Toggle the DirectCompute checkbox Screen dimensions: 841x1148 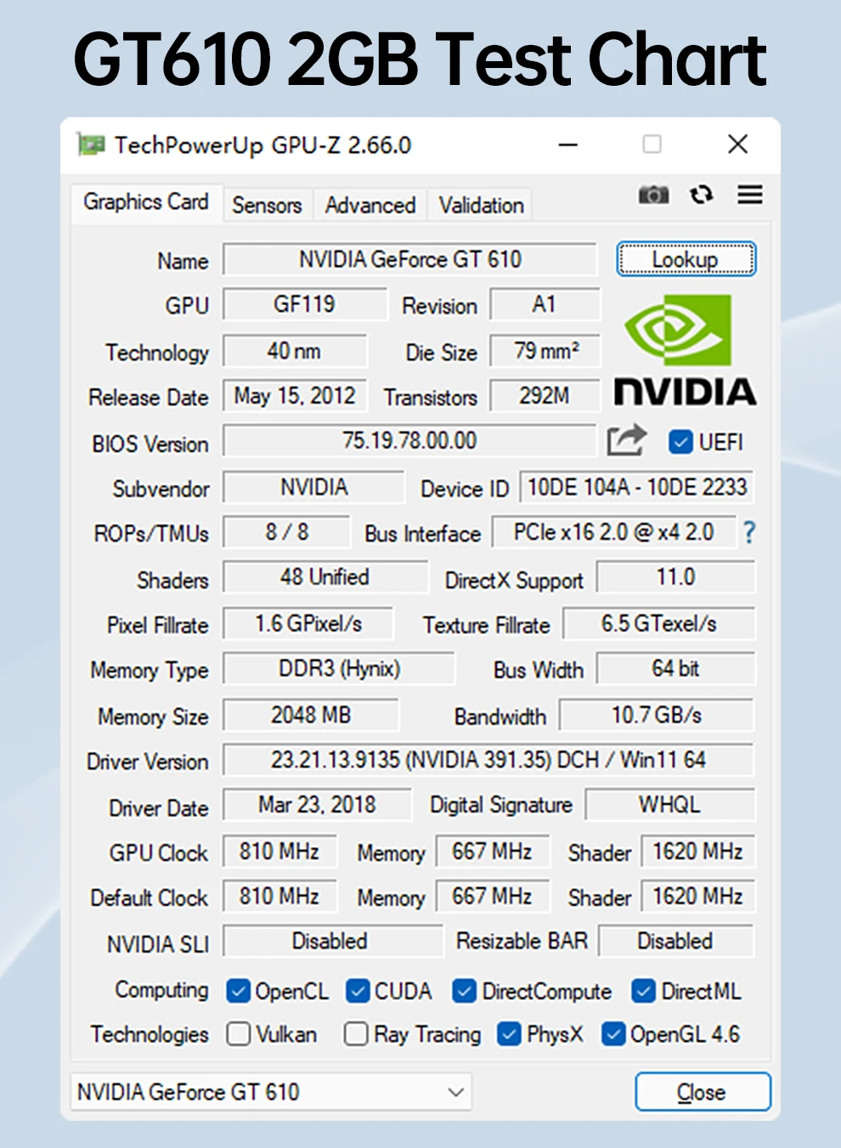(465, 991)
